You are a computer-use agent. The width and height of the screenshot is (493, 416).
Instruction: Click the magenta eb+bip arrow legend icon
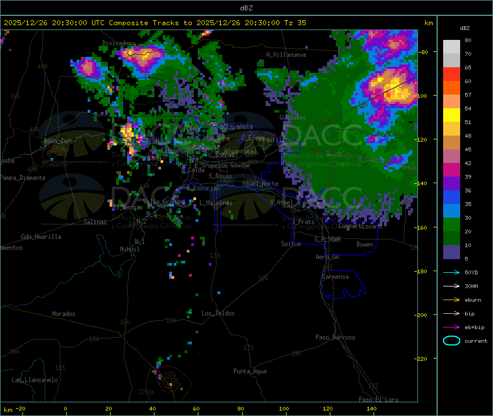[x=451, y=327]
